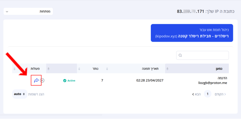Image resolution: width=241 pixels, height=124 pixels.
Task: Click the Active status label
Action: (x=71, y=80)
